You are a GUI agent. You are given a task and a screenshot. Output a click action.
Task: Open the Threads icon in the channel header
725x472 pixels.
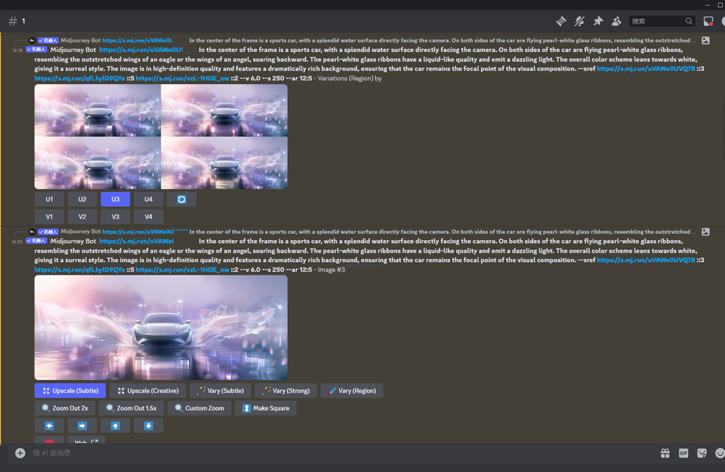[561, 21]
